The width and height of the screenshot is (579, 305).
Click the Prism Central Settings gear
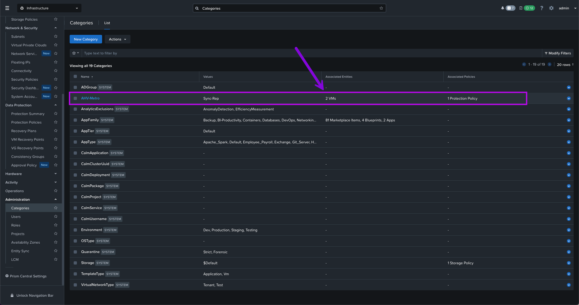coord(7,276)
